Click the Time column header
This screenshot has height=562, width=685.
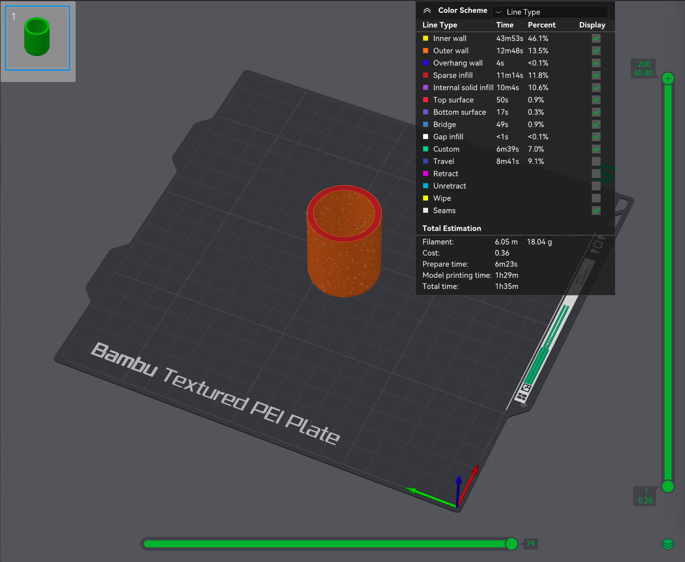(505, 25)
